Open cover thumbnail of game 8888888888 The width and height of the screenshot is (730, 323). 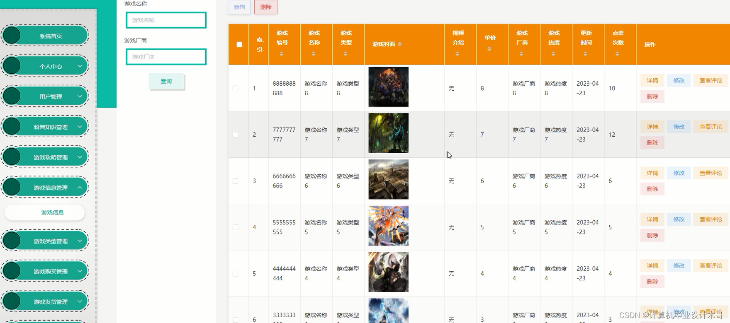coord(389,87)
